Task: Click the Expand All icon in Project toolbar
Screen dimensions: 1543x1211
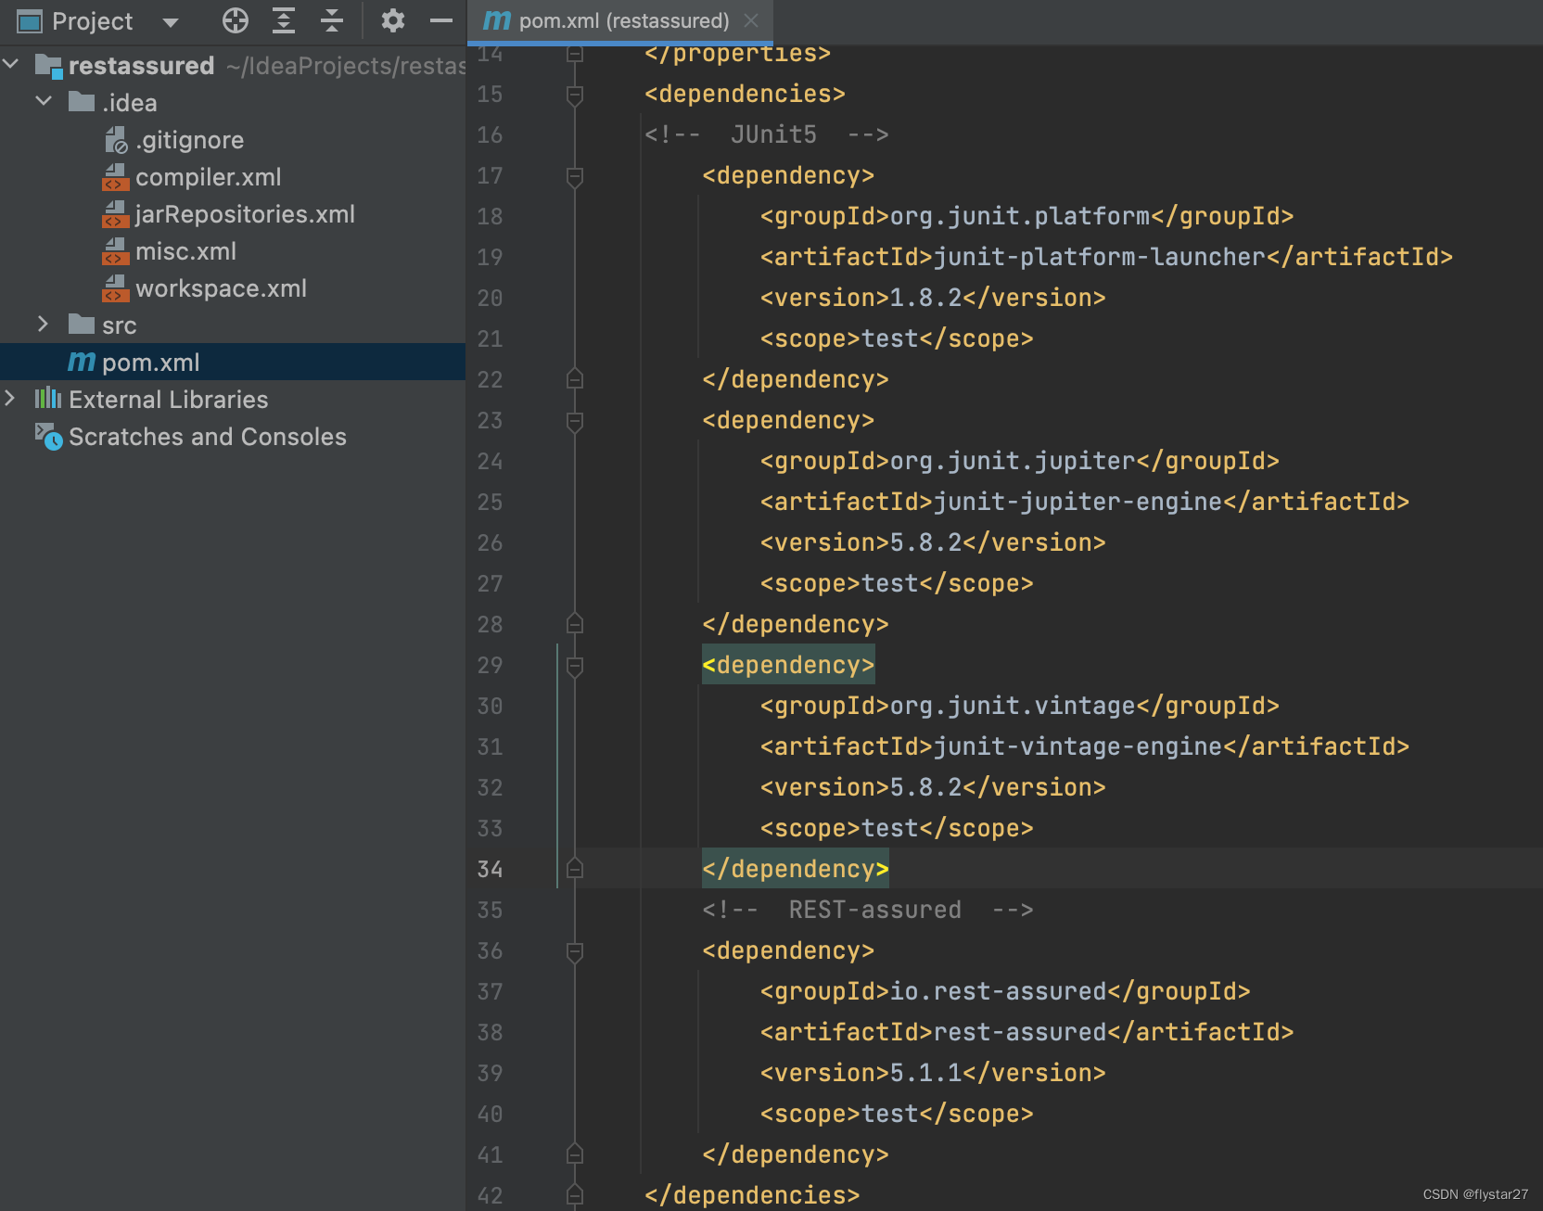Action: point(284,20)
